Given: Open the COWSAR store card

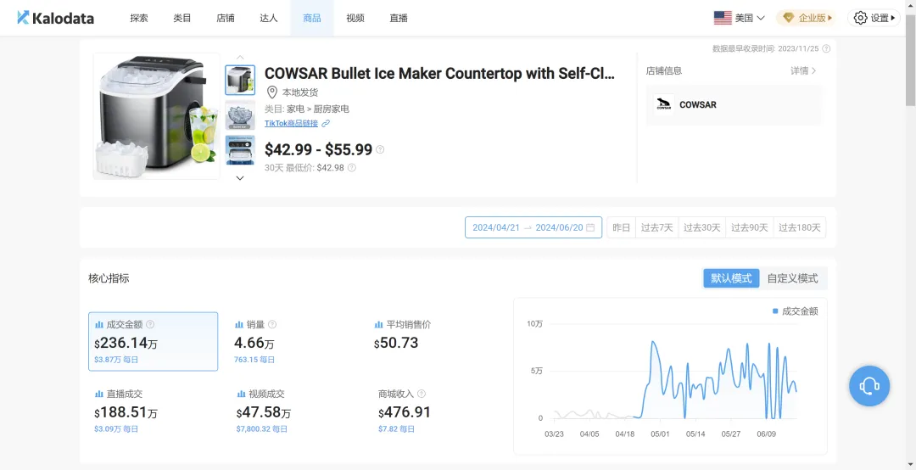Looking at the screenshot, I should coord(734,105).
